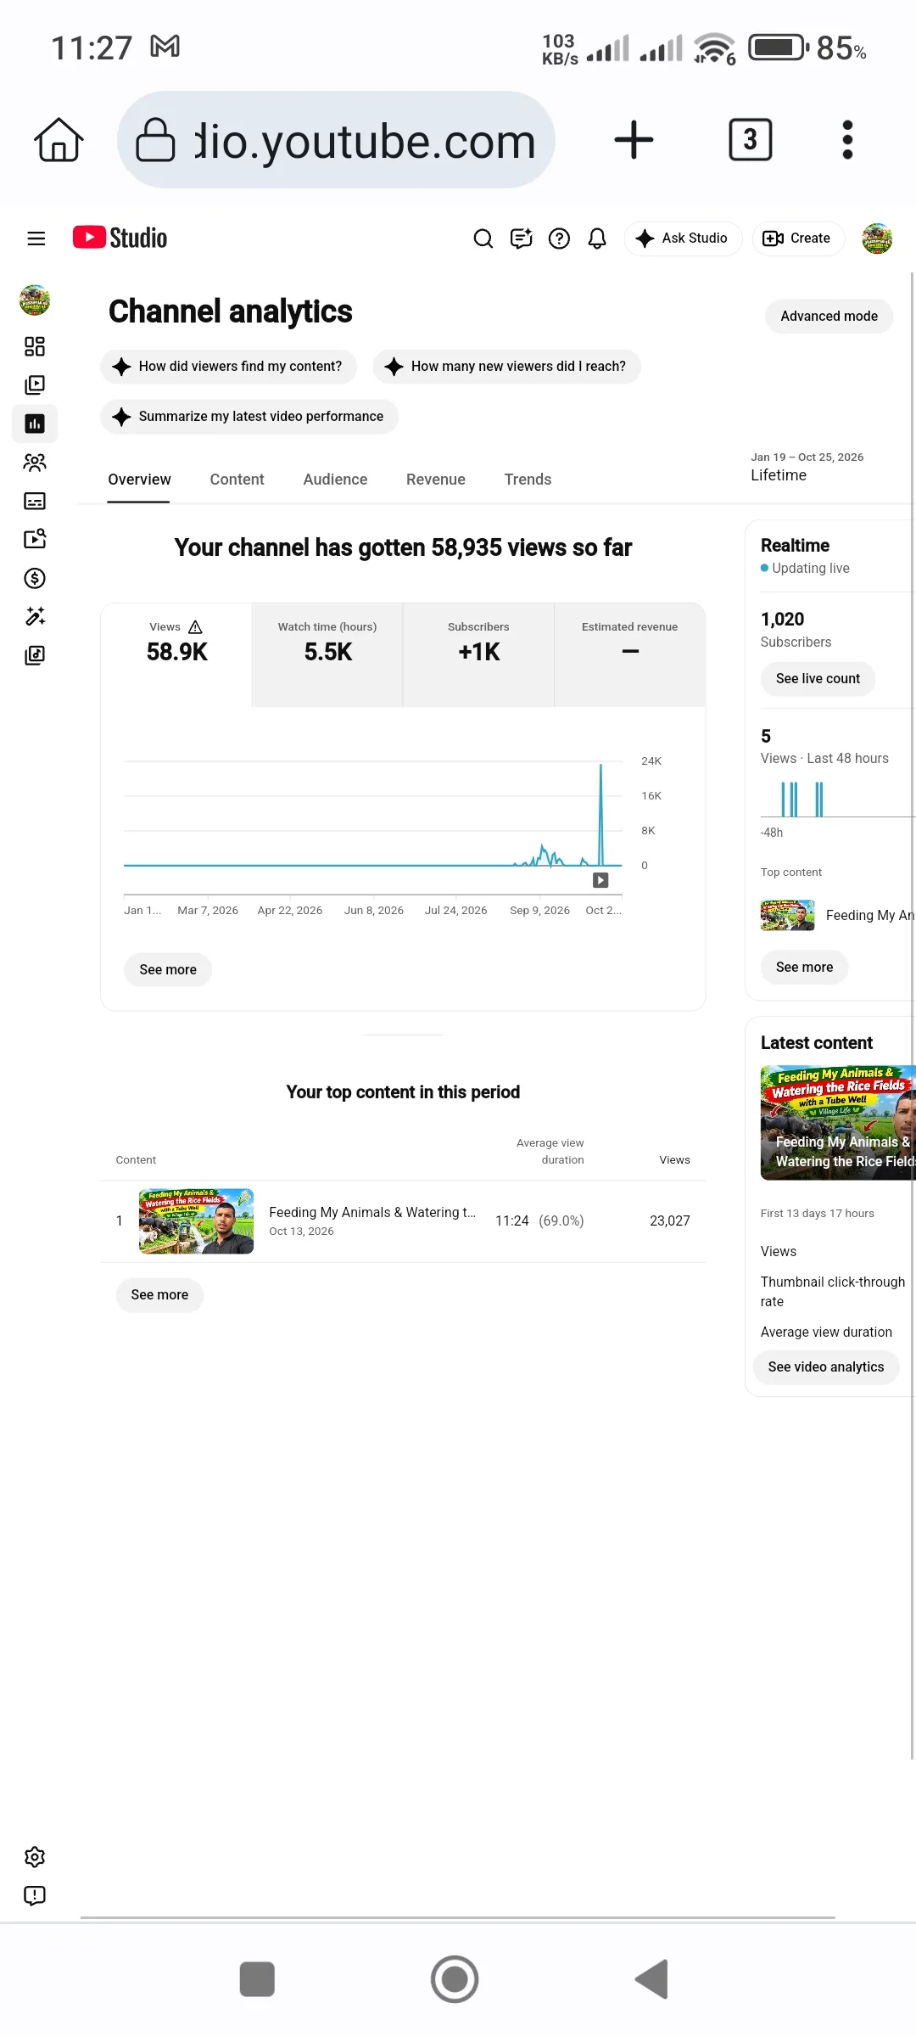Open the browser tab switcher showing 3
This screenshot has width=916, height=2037.
pyautogui.click(x=751, y=140)
